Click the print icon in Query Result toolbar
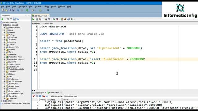The height and width of the screenshot is (111, 198). click(x=37, y=96)
